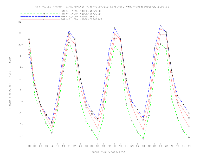Select legend entry PARM=O_MEAN MODEL=NAM/218
The image size is (206, 159).
coord(81,11)
